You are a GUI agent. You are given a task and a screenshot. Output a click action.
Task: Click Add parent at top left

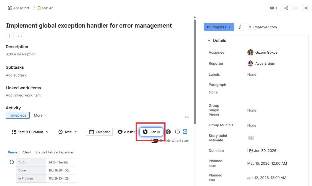[x=18, y=8]
